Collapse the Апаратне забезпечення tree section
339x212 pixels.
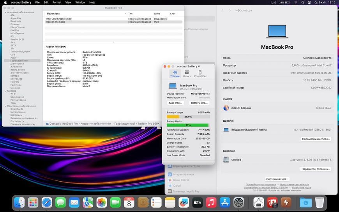pos(5,12)
